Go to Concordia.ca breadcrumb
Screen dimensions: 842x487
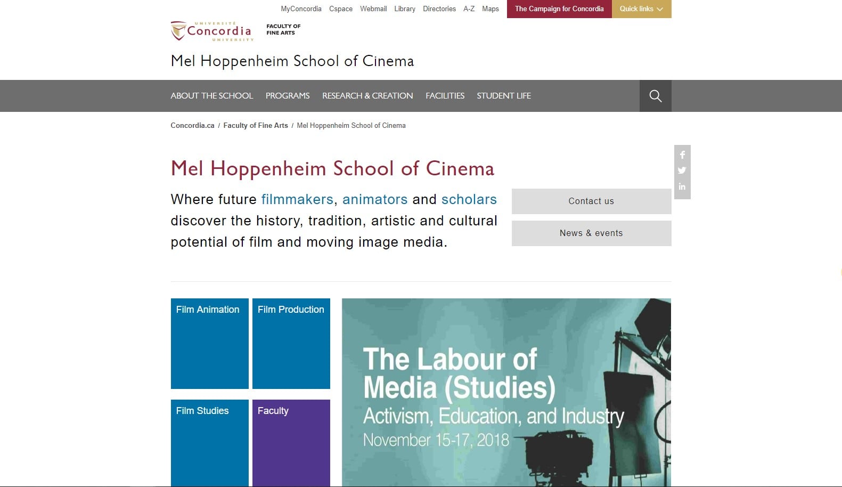192,126
